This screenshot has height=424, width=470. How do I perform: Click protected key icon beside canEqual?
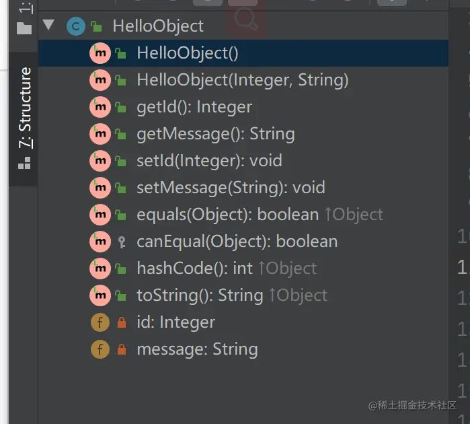pos(122,242)
